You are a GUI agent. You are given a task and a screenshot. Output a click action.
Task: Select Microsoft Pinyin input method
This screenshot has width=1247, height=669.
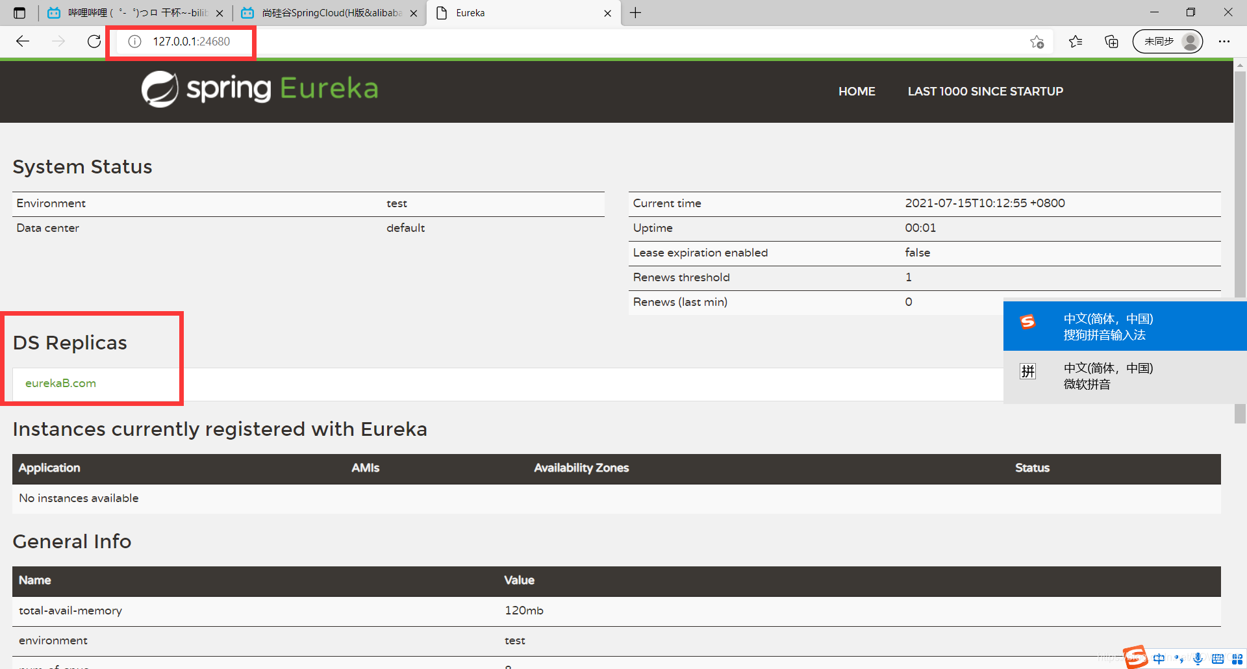point(1125,376)
